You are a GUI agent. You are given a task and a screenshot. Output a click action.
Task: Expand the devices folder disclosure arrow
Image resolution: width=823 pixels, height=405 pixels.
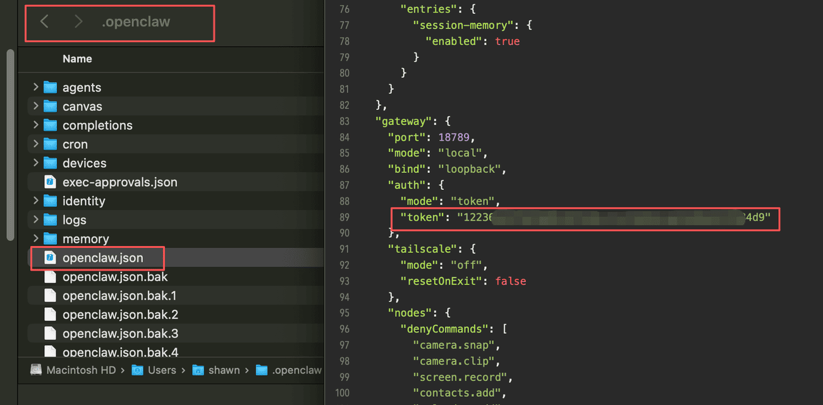[x=35, y=163]
